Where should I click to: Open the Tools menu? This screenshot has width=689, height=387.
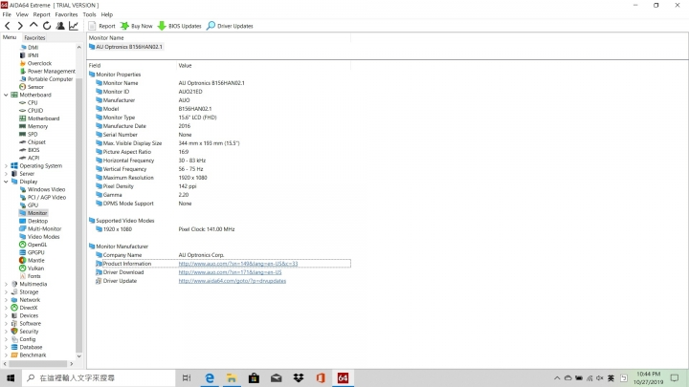89,14
